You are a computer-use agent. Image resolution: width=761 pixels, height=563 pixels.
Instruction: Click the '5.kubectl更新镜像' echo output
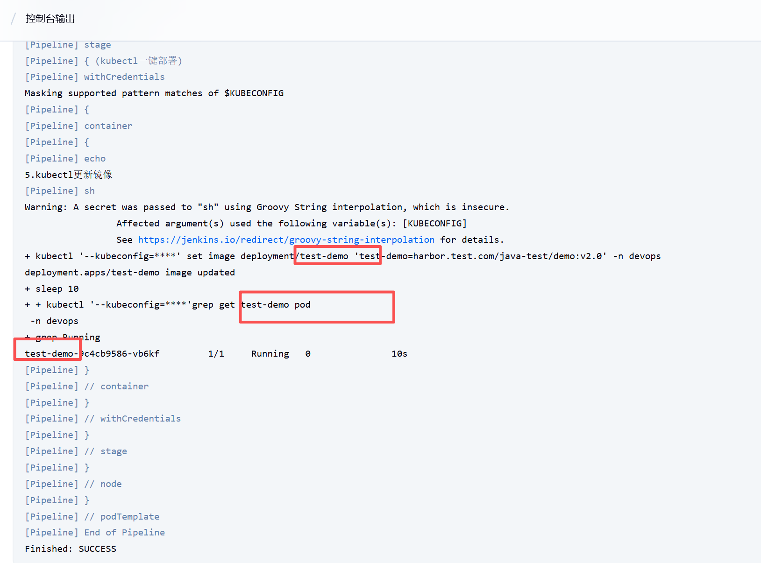point(69,175)
